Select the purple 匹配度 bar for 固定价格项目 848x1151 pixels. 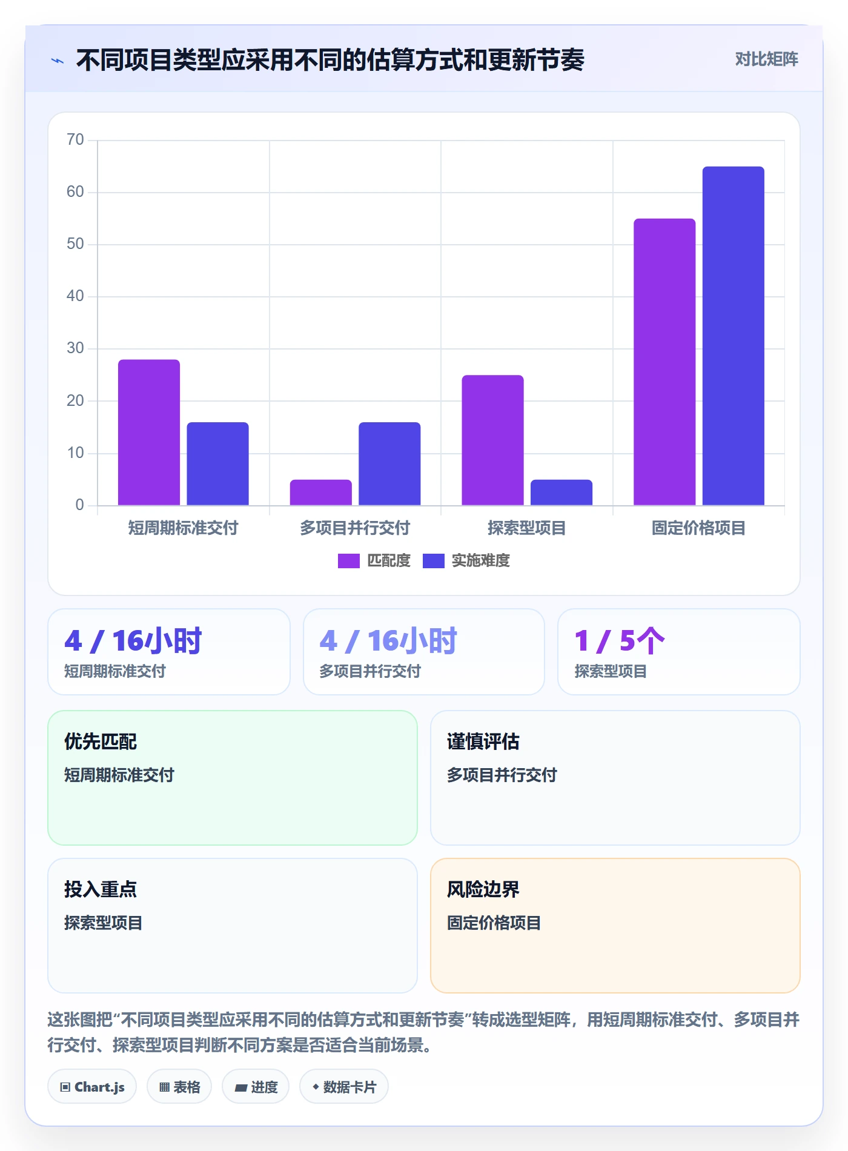click(x=664, y=362)
